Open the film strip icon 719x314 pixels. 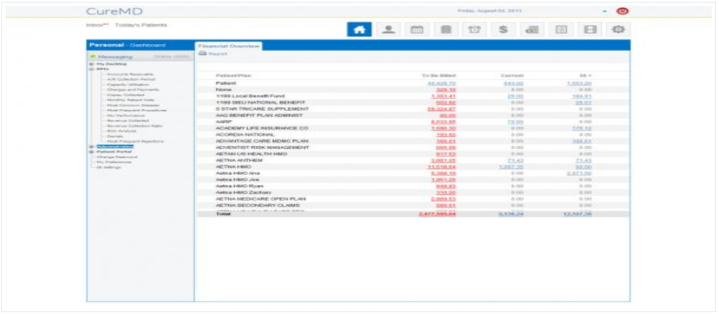pyautogui.click(x=589, y=29)
